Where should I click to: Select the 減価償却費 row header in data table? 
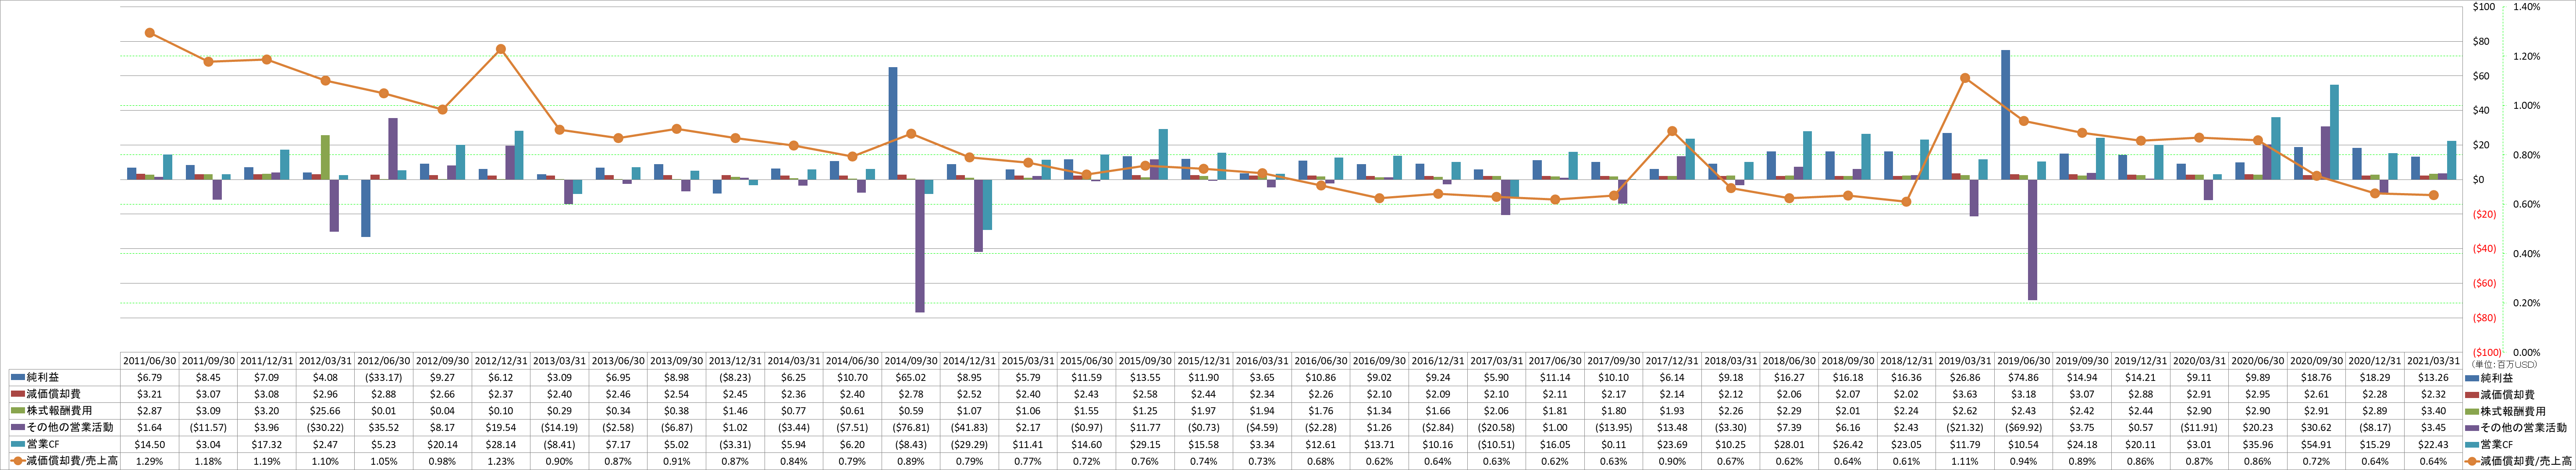coord(64,394)
